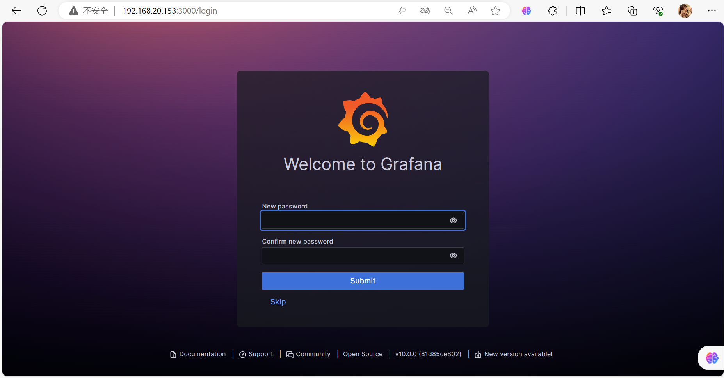Show the New password text
Screen dimensions: 724x378
(x=453, y=221)
